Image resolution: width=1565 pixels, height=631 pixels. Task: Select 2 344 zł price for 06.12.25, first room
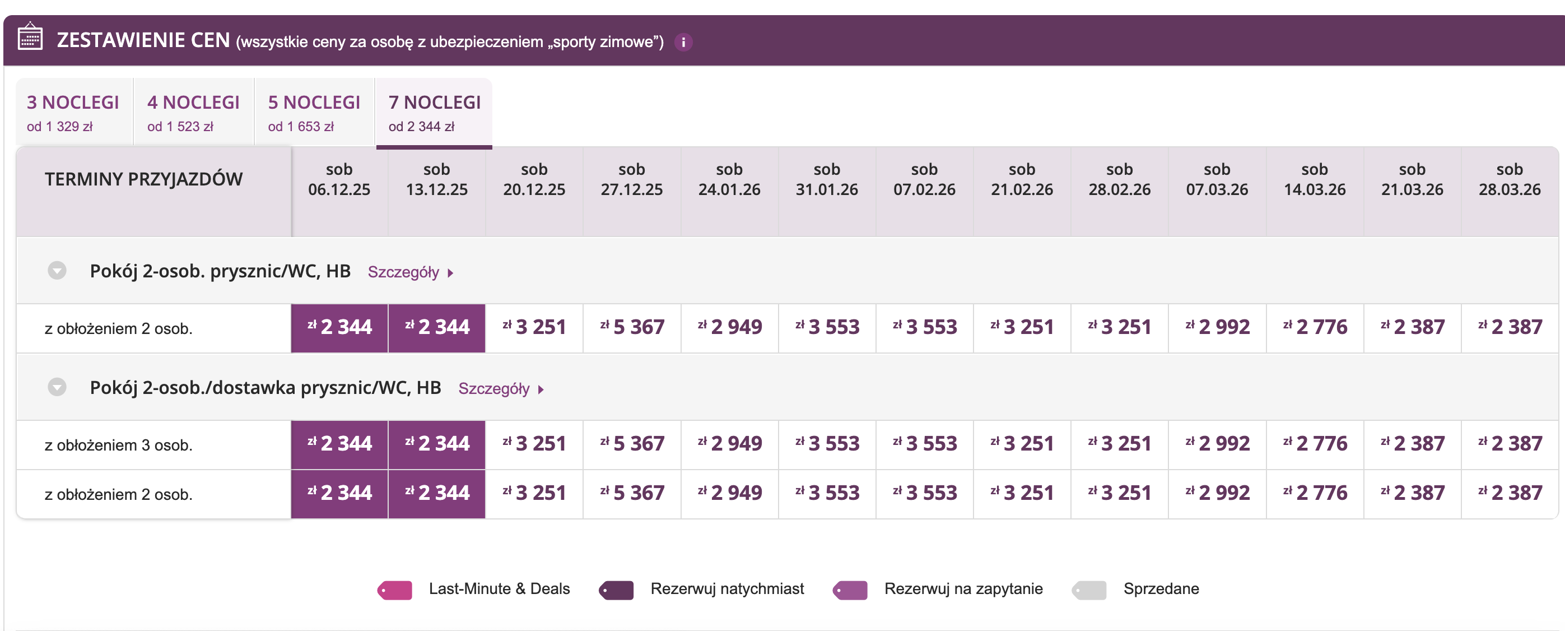tap(339, 328)
